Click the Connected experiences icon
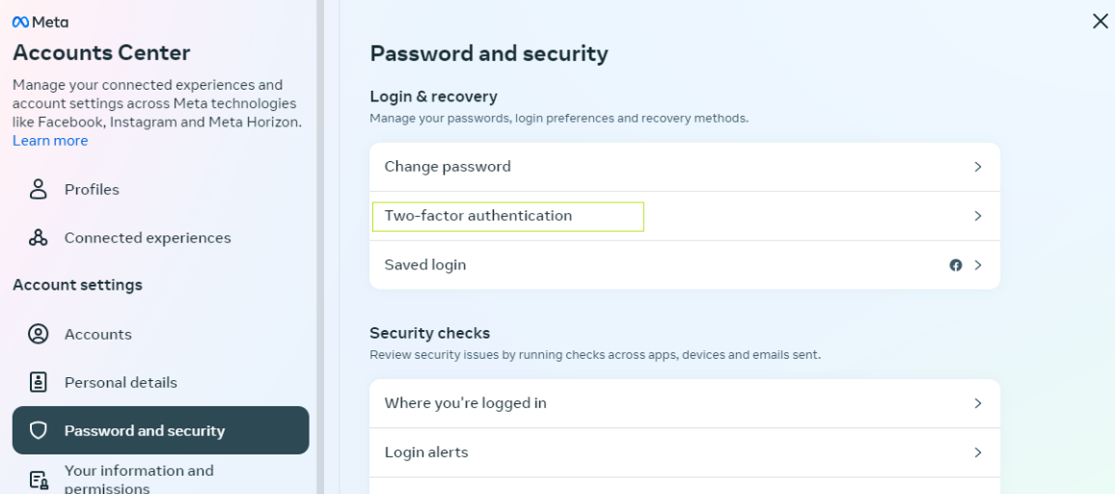The width and height of the screenshot is (1115, 494). coord(39,237)
